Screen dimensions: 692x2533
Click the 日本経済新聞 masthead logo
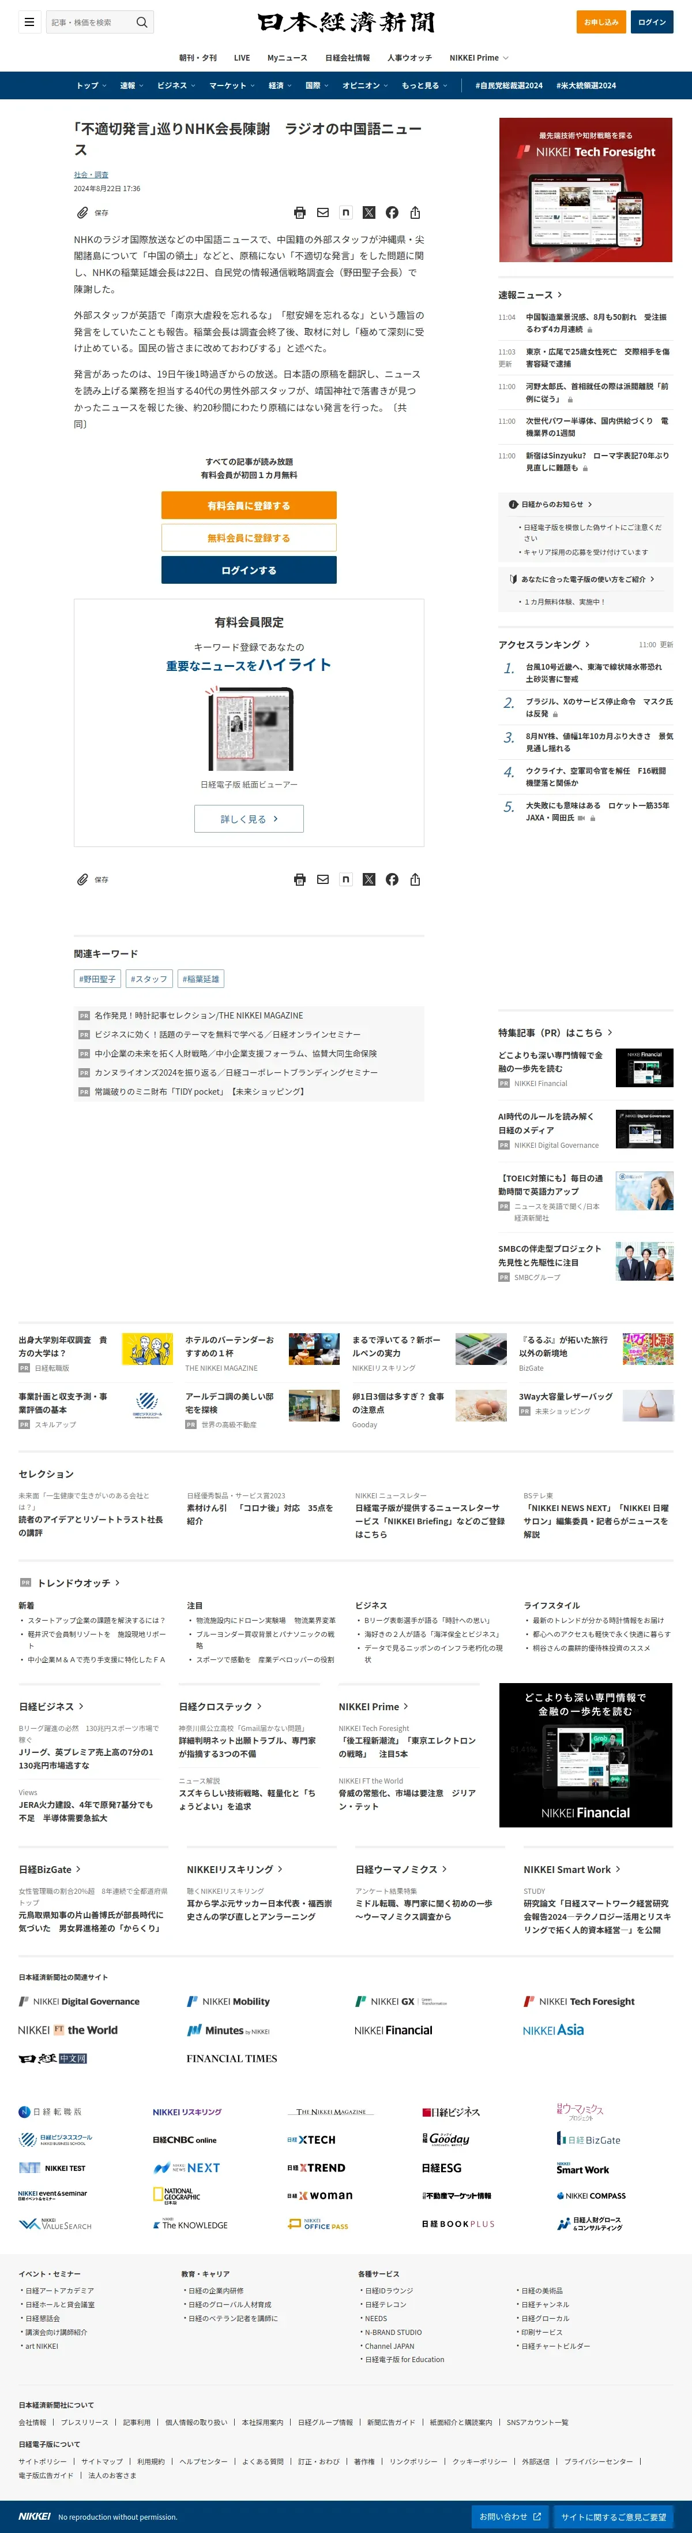[x=345, y=23]
